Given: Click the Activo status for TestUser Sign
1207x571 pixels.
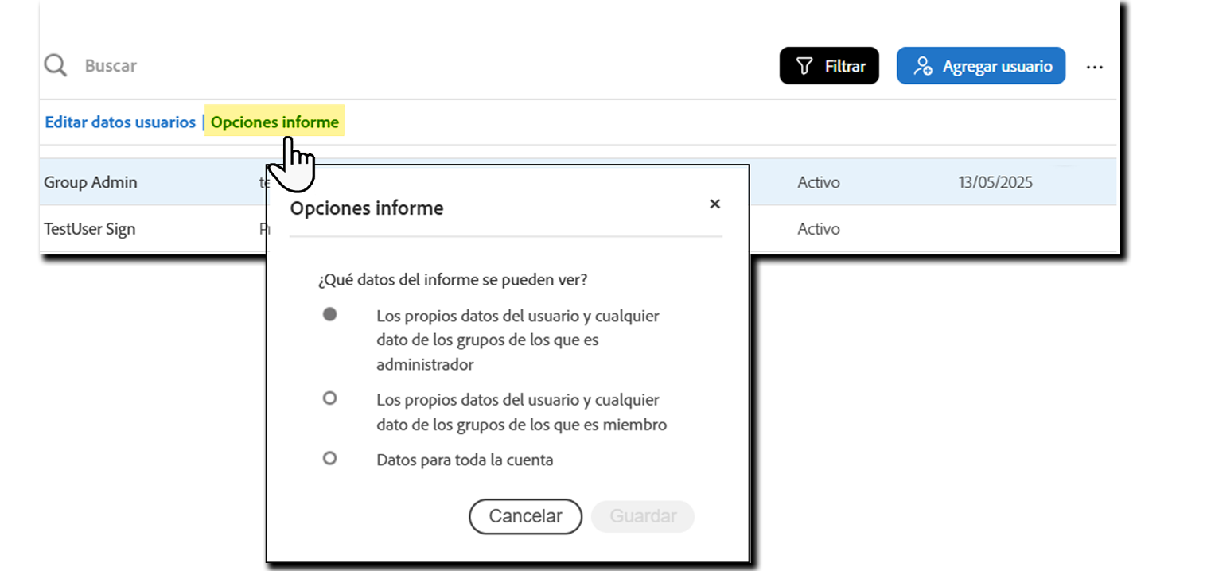Looking at the screenshot, I should (819, 229).
